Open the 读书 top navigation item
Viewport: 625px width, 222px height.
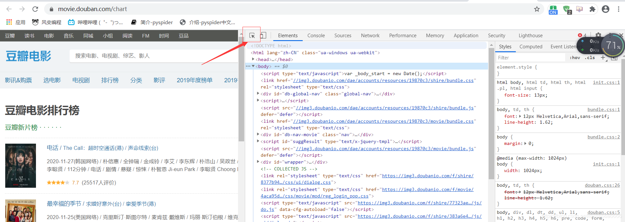point(29,36)
